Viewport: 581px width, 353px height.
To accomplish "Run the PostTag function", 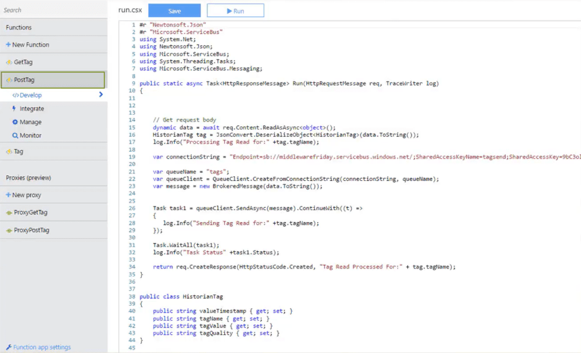I will tap(235, 10).
